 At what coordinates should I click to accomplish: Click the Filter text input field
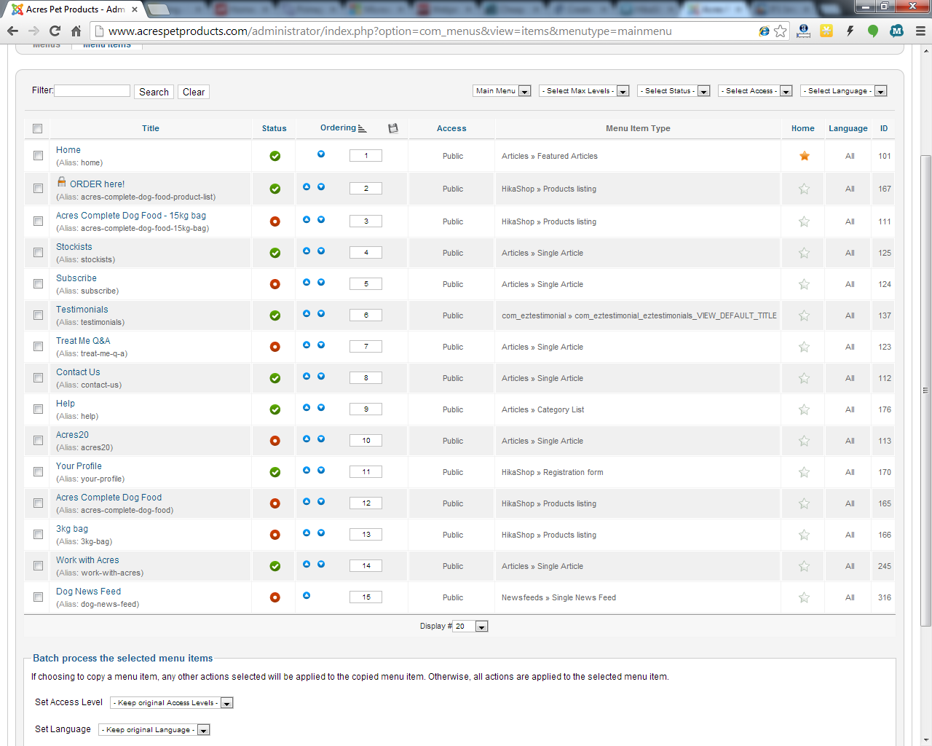[92, 91]
